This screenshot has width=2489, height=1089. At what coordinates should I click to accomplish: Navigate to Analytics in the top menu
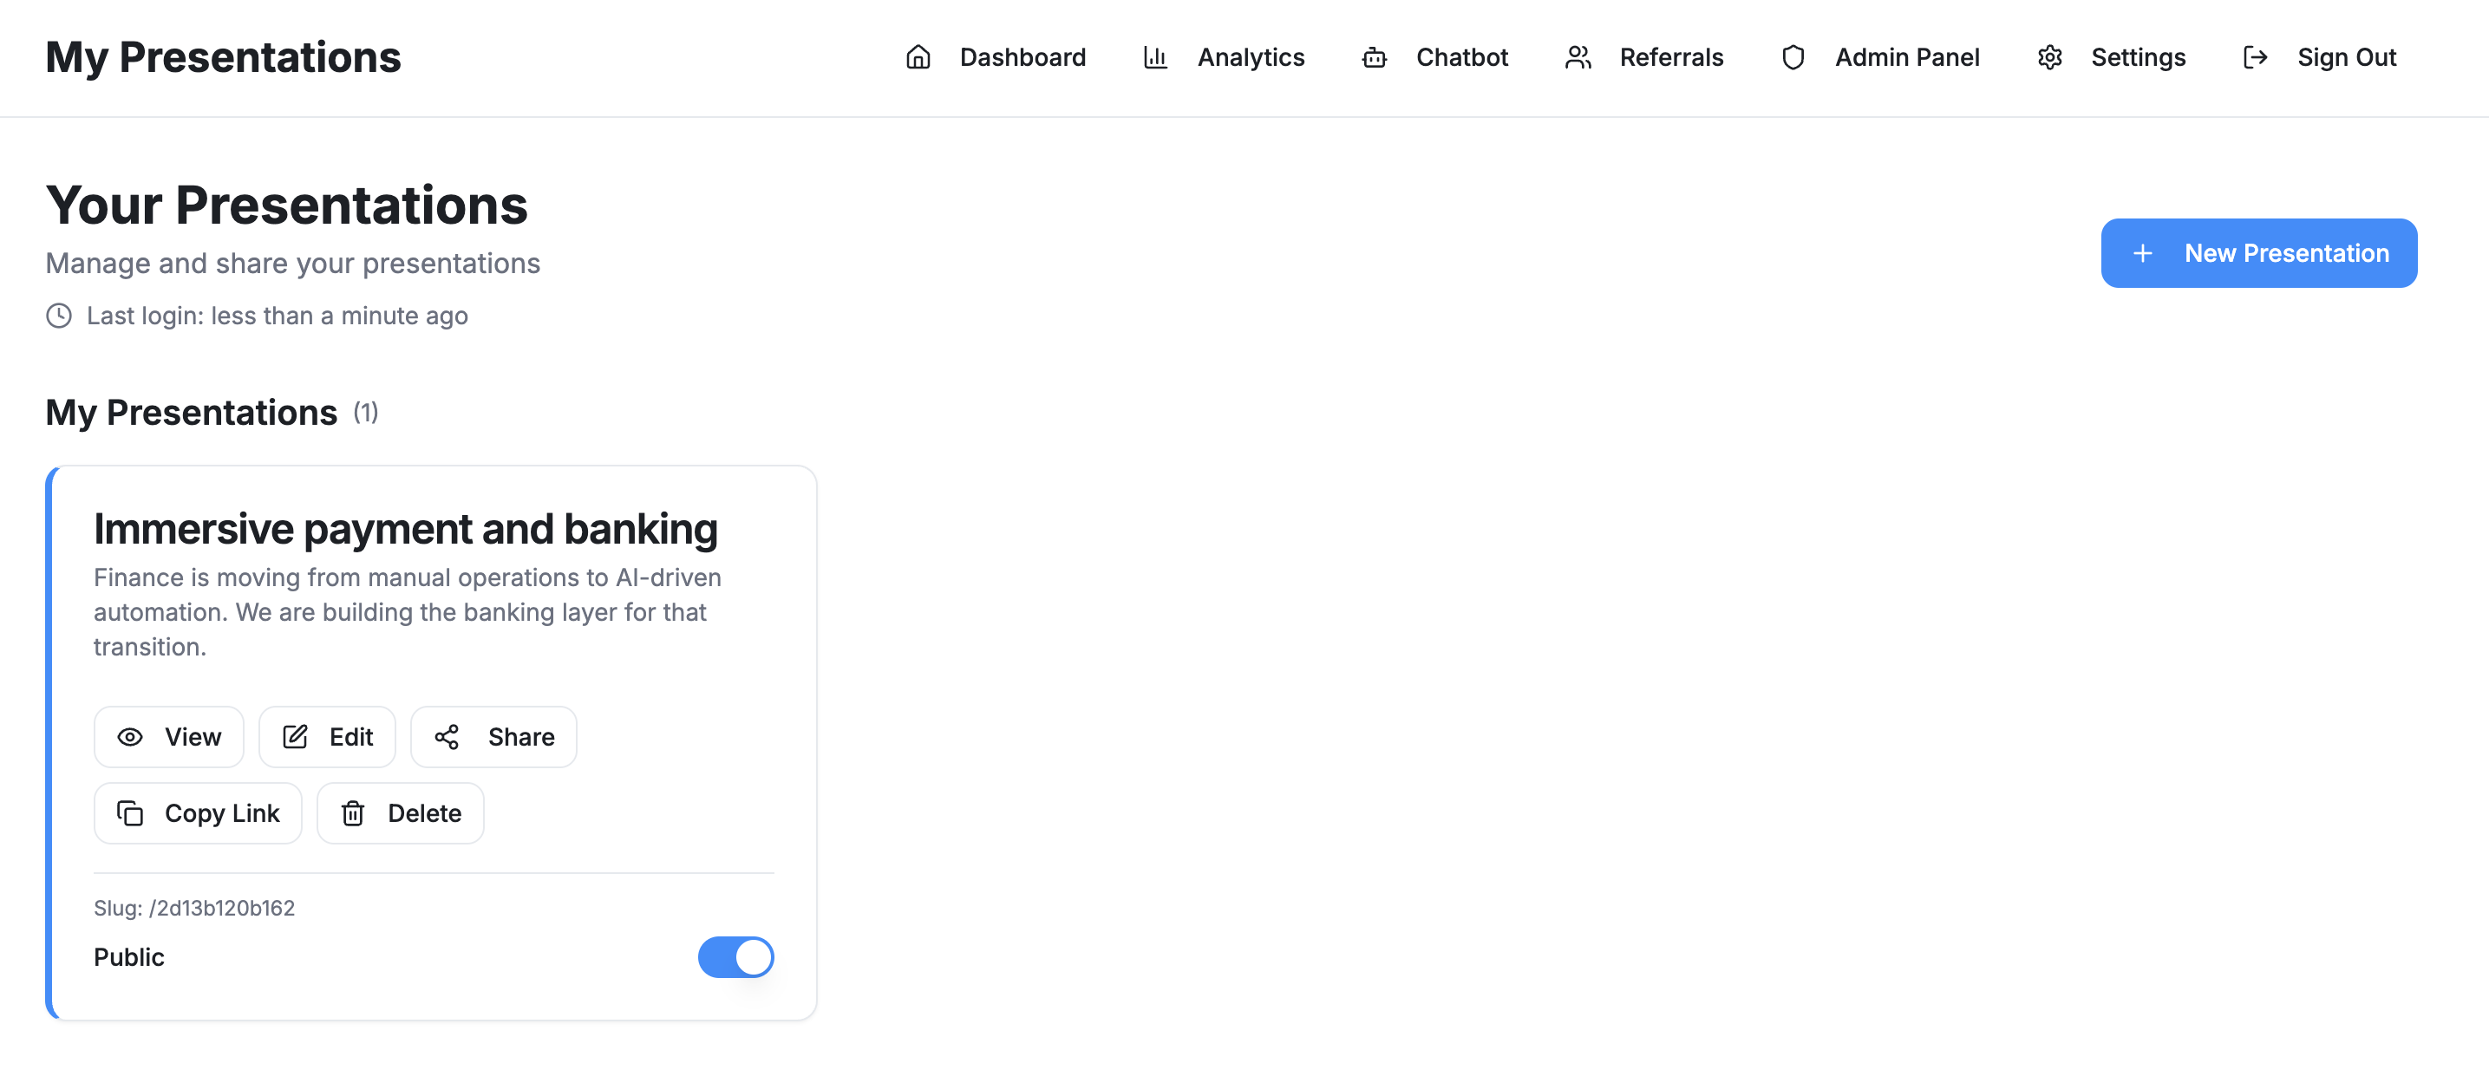click(1251, 58)
